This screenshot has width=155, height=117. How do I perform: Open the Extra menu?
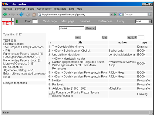[x=72, y=9]
